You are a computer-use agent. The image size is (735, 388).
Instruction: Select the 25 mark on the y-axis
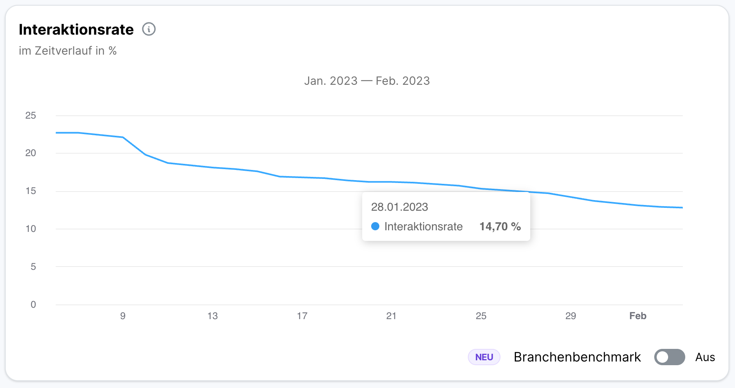(31, 115)
